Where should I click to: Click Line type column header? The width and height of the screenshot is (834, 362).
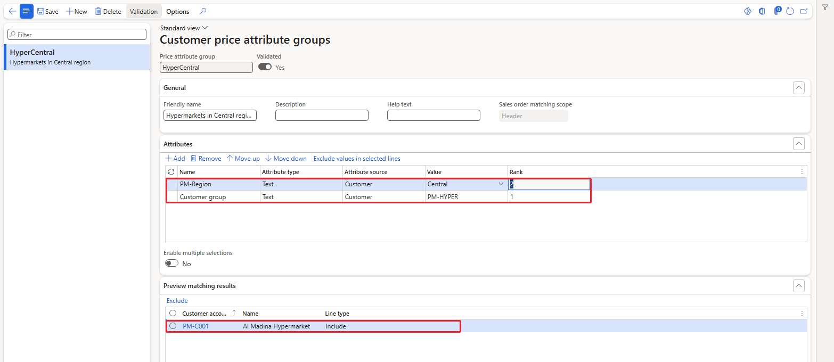[337, 314]
